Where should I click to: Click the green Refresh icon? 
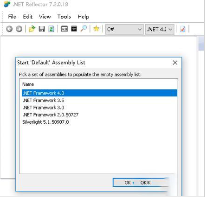52,29
